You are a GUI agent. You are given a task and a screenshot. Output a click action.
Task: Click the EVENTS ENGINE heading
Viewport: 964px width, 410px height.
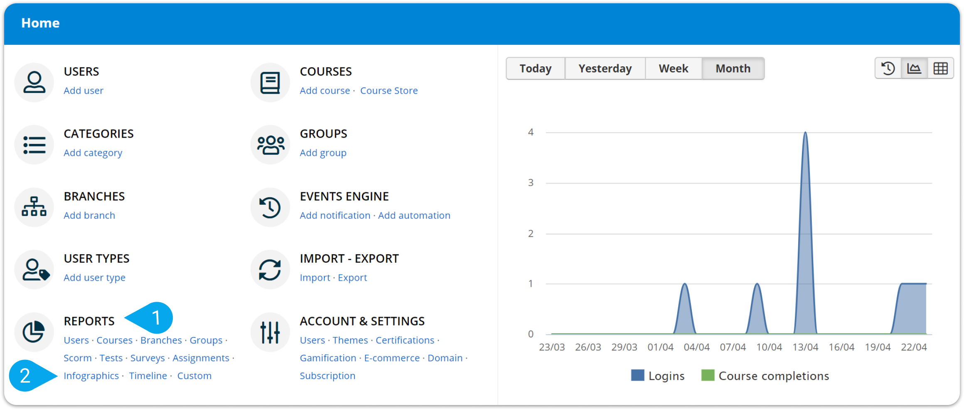coord(344,197)
